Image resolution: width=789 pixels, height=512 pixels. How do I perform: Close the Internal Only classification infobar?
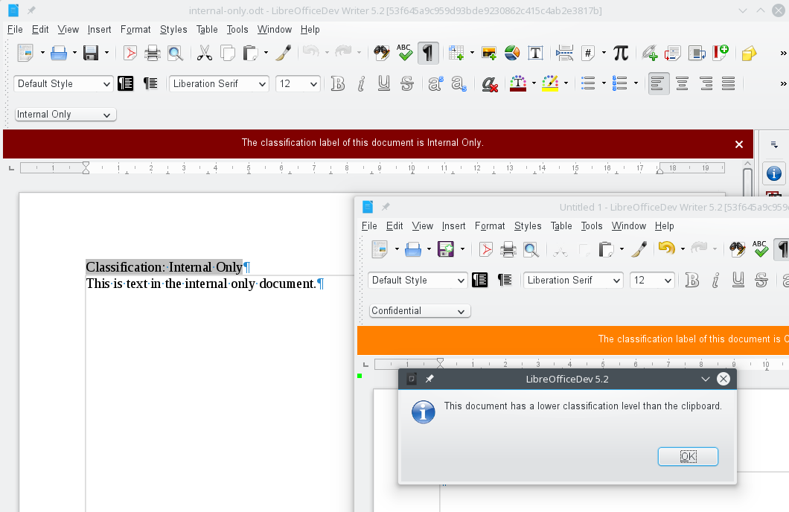click(738, 145)
